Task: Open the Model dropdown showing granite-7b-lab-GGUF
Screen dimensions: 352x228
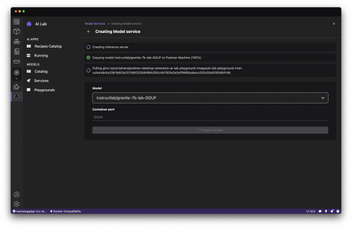Action: [x=210, y=98]
